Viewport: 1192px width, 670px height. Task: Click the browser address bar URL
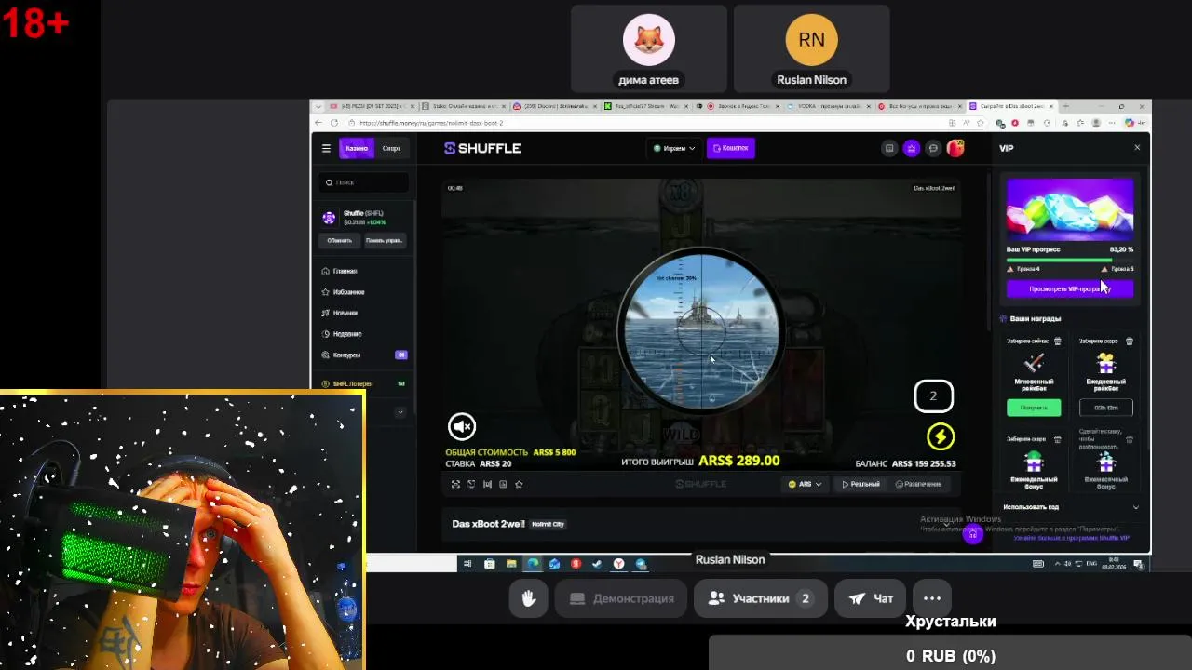431,123
